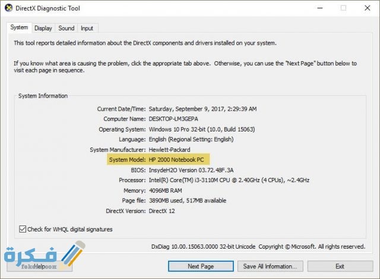Select the System tab
This screenshot has height=279, width=380.
coord(19,27)
